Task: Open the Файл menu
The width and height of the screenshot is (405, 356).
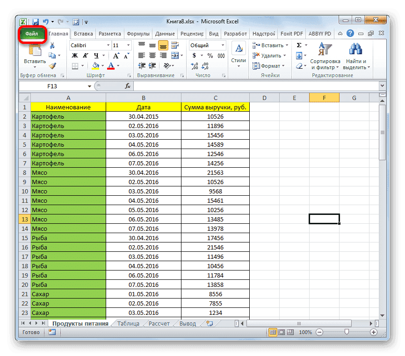Action: click(31, 33)
